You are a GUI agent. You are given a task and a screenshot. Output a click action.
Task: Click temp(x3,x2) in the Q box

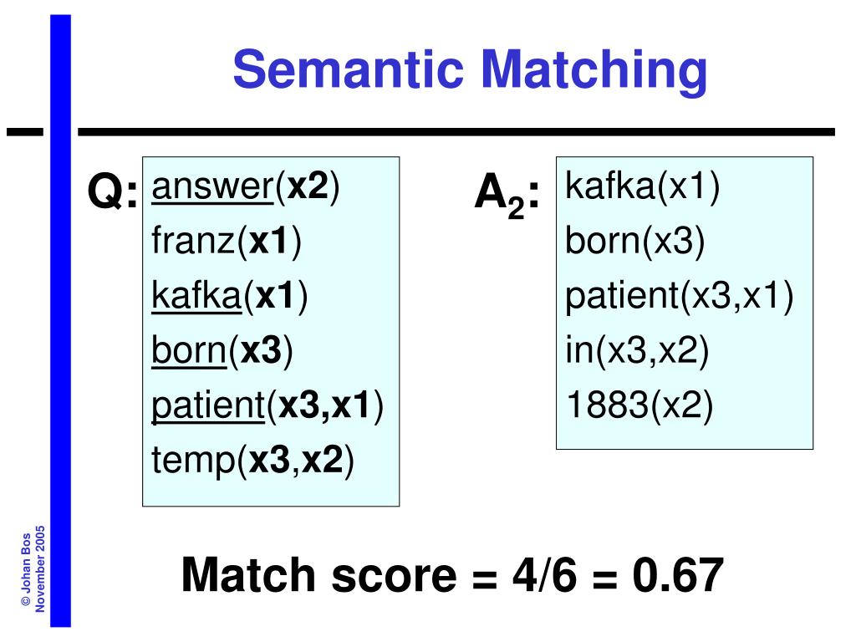tap(252, 461)
